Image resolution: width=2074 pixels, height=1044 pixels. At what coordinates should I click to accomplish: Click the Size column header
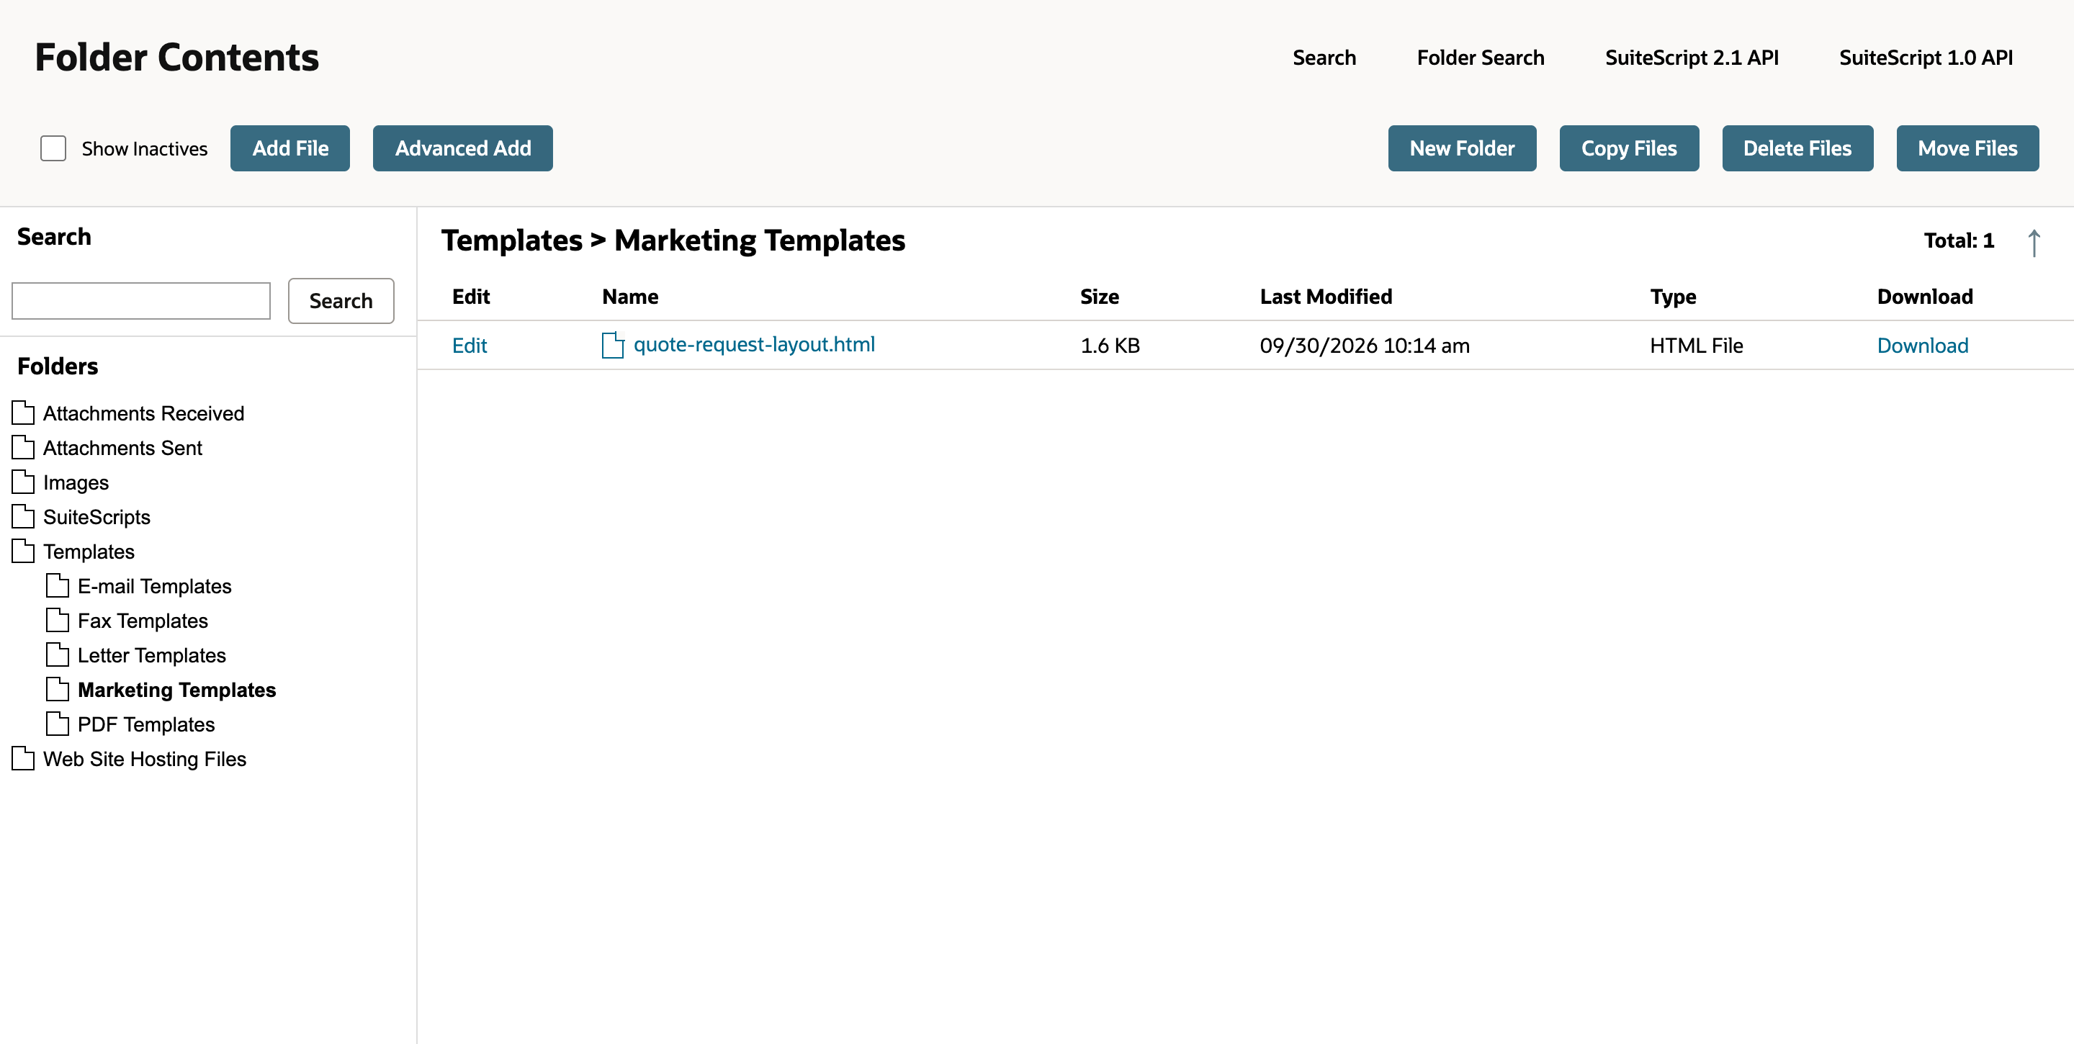pyautogui.click(x=1099, y=296)
